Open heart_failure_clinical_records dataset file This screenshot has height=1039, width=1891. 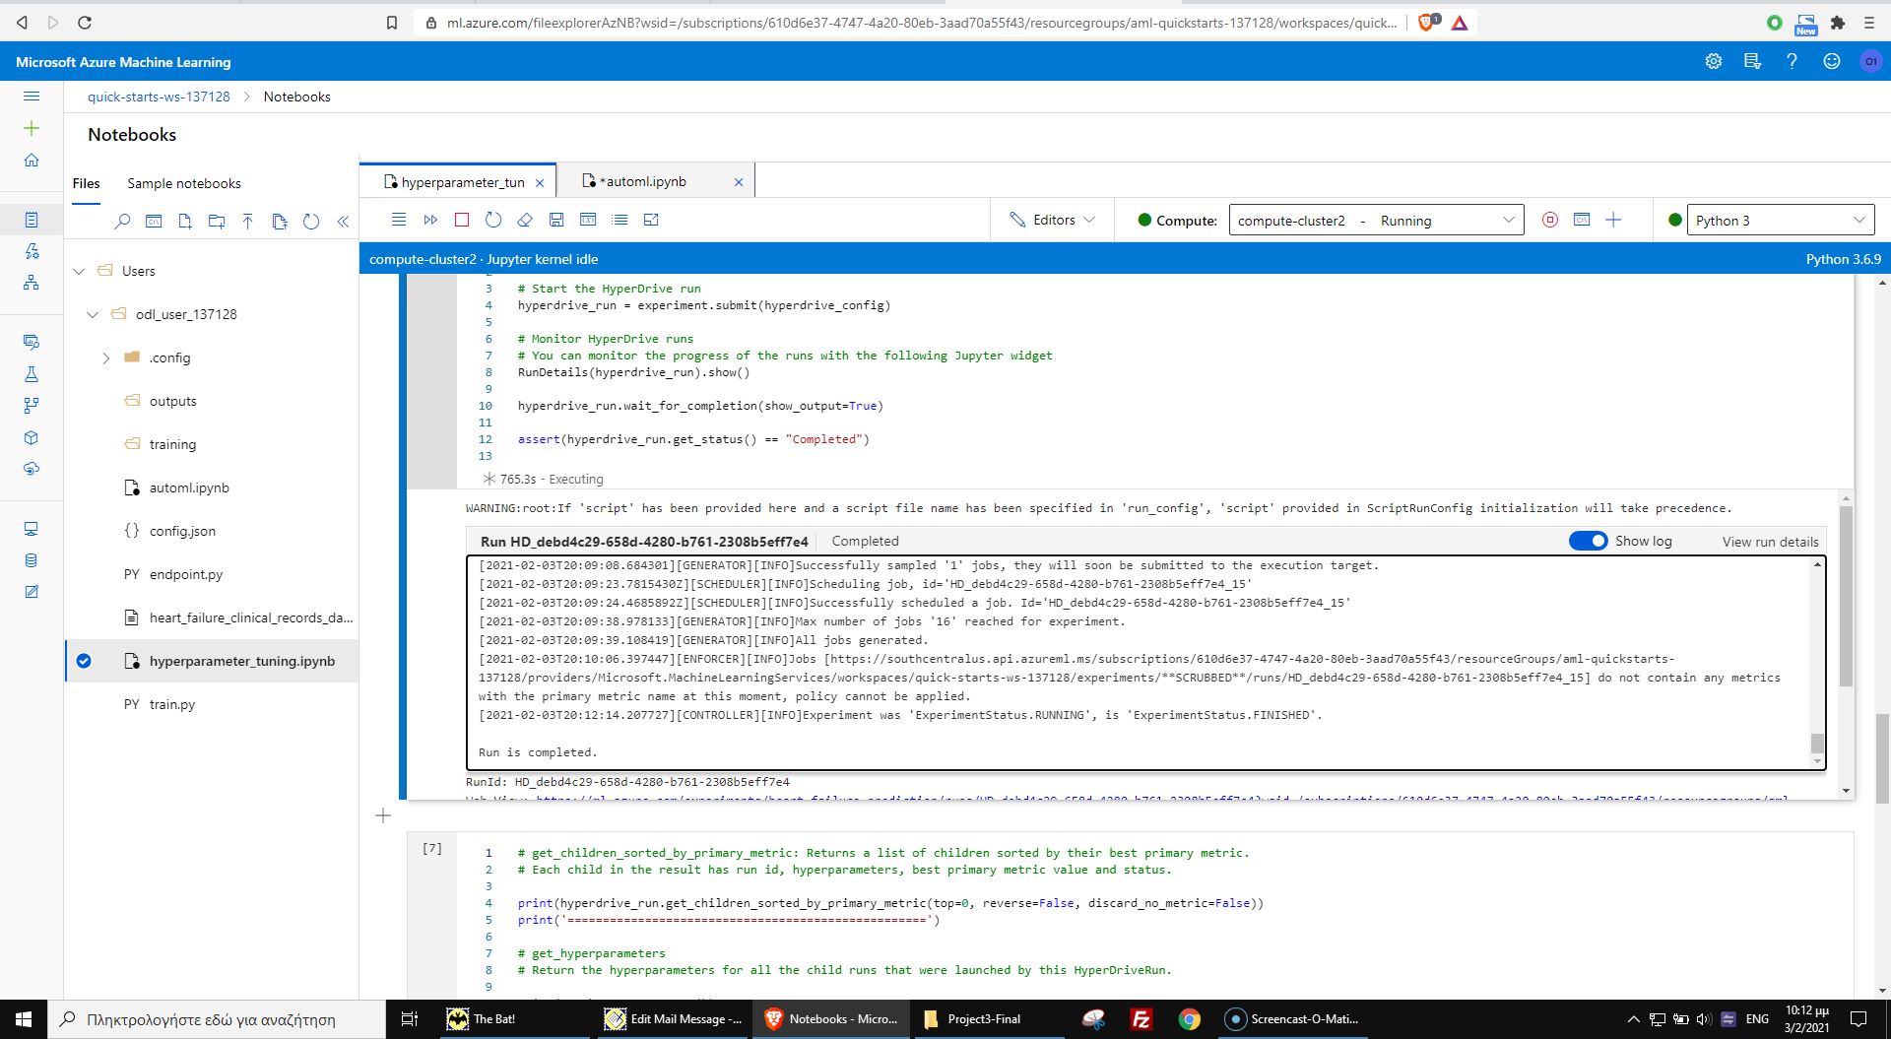[x=250, y=617]
